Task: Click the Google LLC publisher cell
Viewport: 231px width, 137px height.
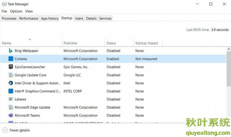Action: 72,75
